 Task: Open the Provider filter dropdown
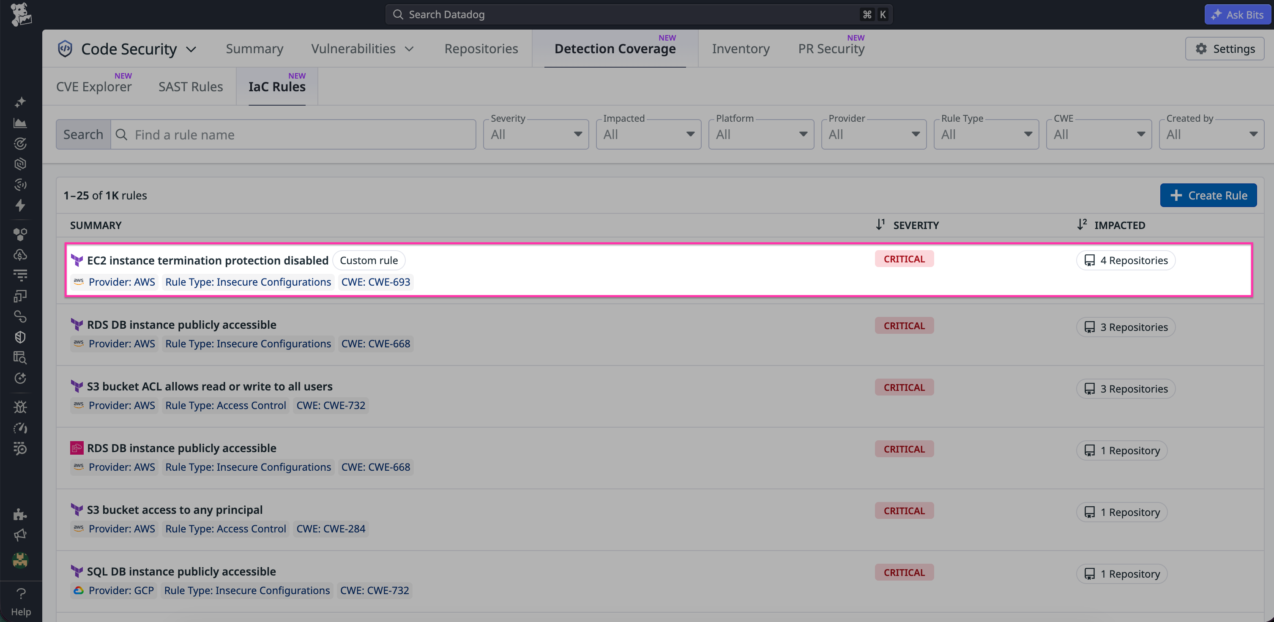pyautogui.click(x=874, y=134)
